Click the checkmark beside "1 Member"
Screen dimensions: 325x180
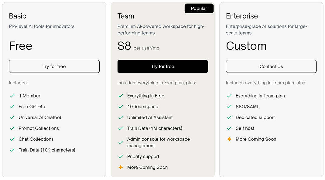pyautogui.click(x=12, y=96)
